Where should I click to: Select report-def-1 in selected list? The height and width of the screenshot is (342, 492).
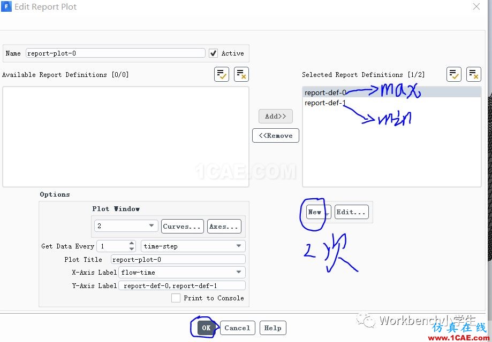tap(391, 103)
